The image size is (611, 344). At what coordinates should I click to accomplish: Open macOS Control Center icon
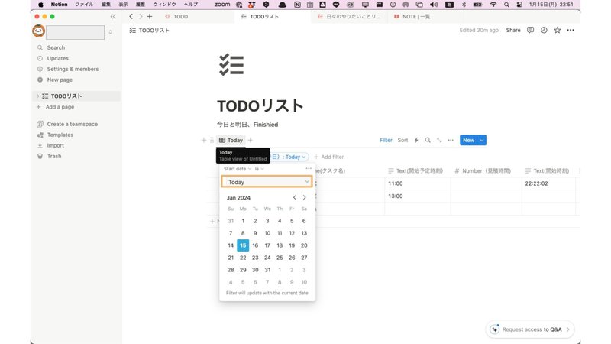tap(519, 5)
